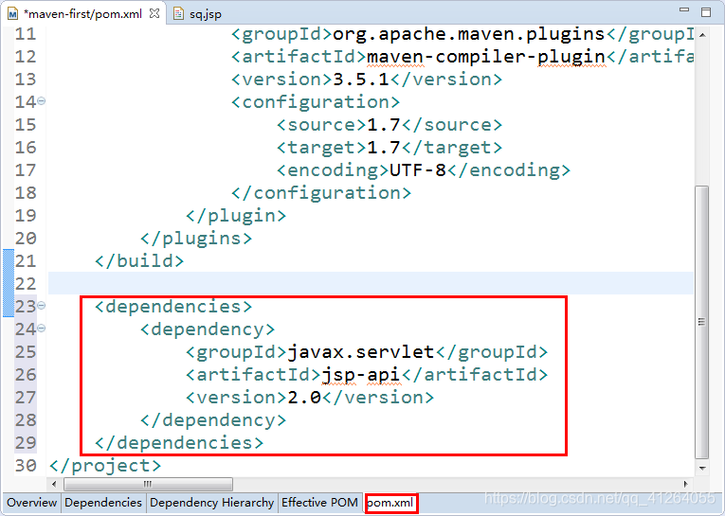
Task: Collapse the dependency element on line 24
Action: coord(41,328)
